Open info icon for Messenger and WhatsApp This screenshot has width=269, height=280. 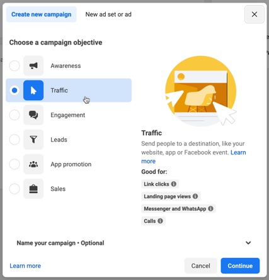pyautogui.click(x=210, y=208)
